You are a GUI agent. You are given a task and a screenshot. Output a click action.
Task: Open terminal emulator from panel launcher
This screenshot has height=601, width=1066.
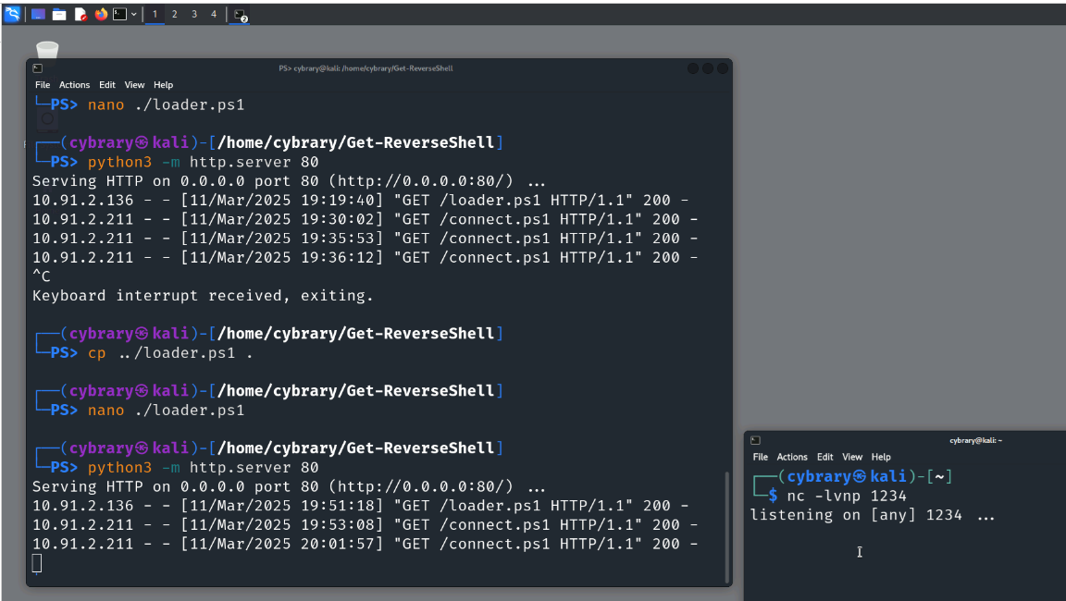pyautogui.click(x=119, y=14)
